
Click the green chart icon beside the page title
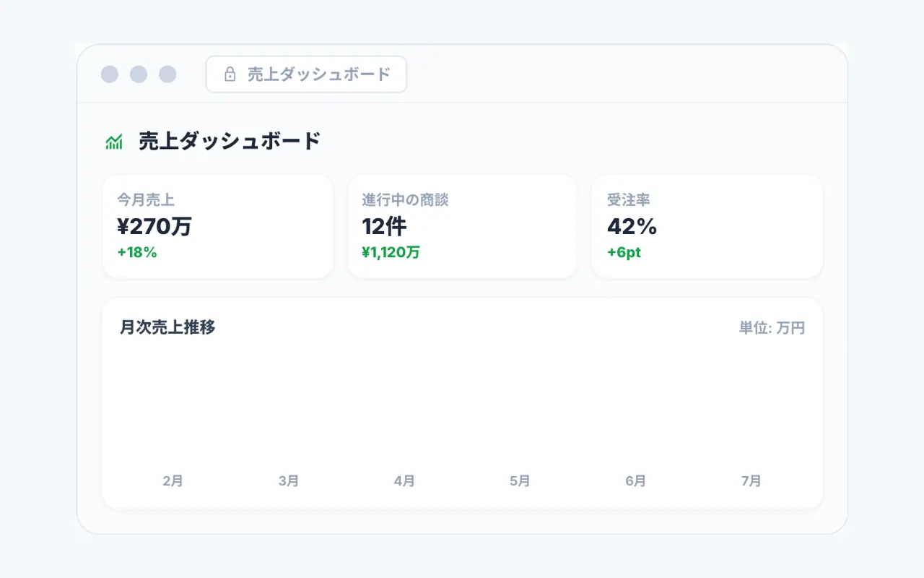coord(114,142)
